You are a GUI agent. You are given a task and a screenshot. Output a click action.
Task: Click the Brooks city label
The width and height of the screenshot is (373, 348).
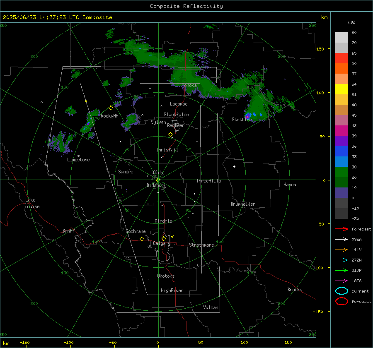pos(295,290)
